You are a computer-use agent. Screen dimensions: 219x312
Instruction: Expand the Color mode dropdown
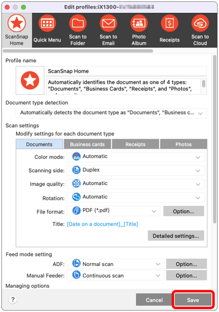[x=136, y=157]
